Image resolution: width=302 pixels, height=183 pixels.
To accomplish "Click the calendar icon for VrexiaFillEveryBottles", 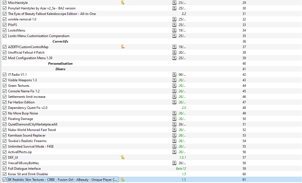I will coord(174,163).
